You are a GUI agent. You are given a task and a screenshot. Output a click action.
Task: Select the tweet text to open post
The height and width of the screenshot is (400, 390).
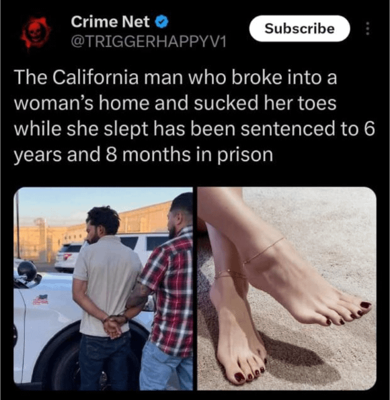(x=194, y=116)
